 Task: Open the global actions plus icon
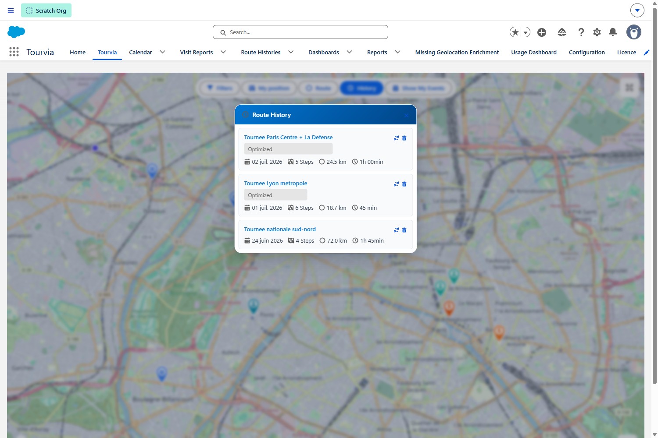point(542,32)
